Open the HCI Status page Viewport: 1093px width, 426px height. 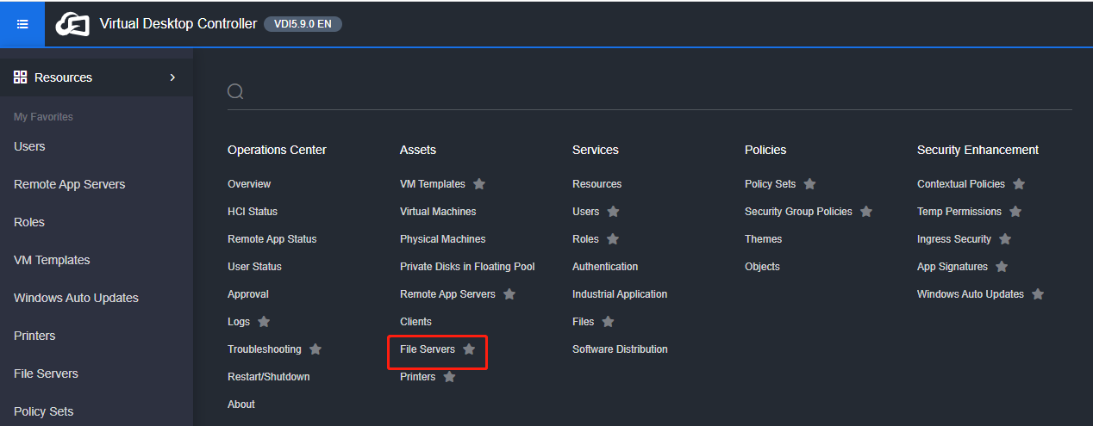tap(253, 212)
